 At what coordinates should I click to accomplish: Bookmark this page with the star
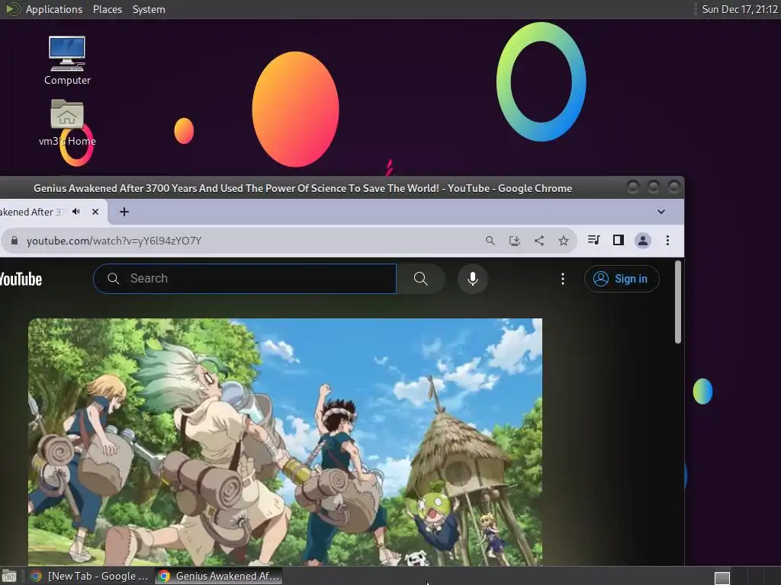click(564, 241)
